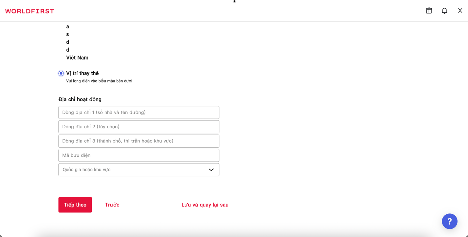Open the blue help question mark button
This screenshot has width=468, height=237.
pos(449,221)
